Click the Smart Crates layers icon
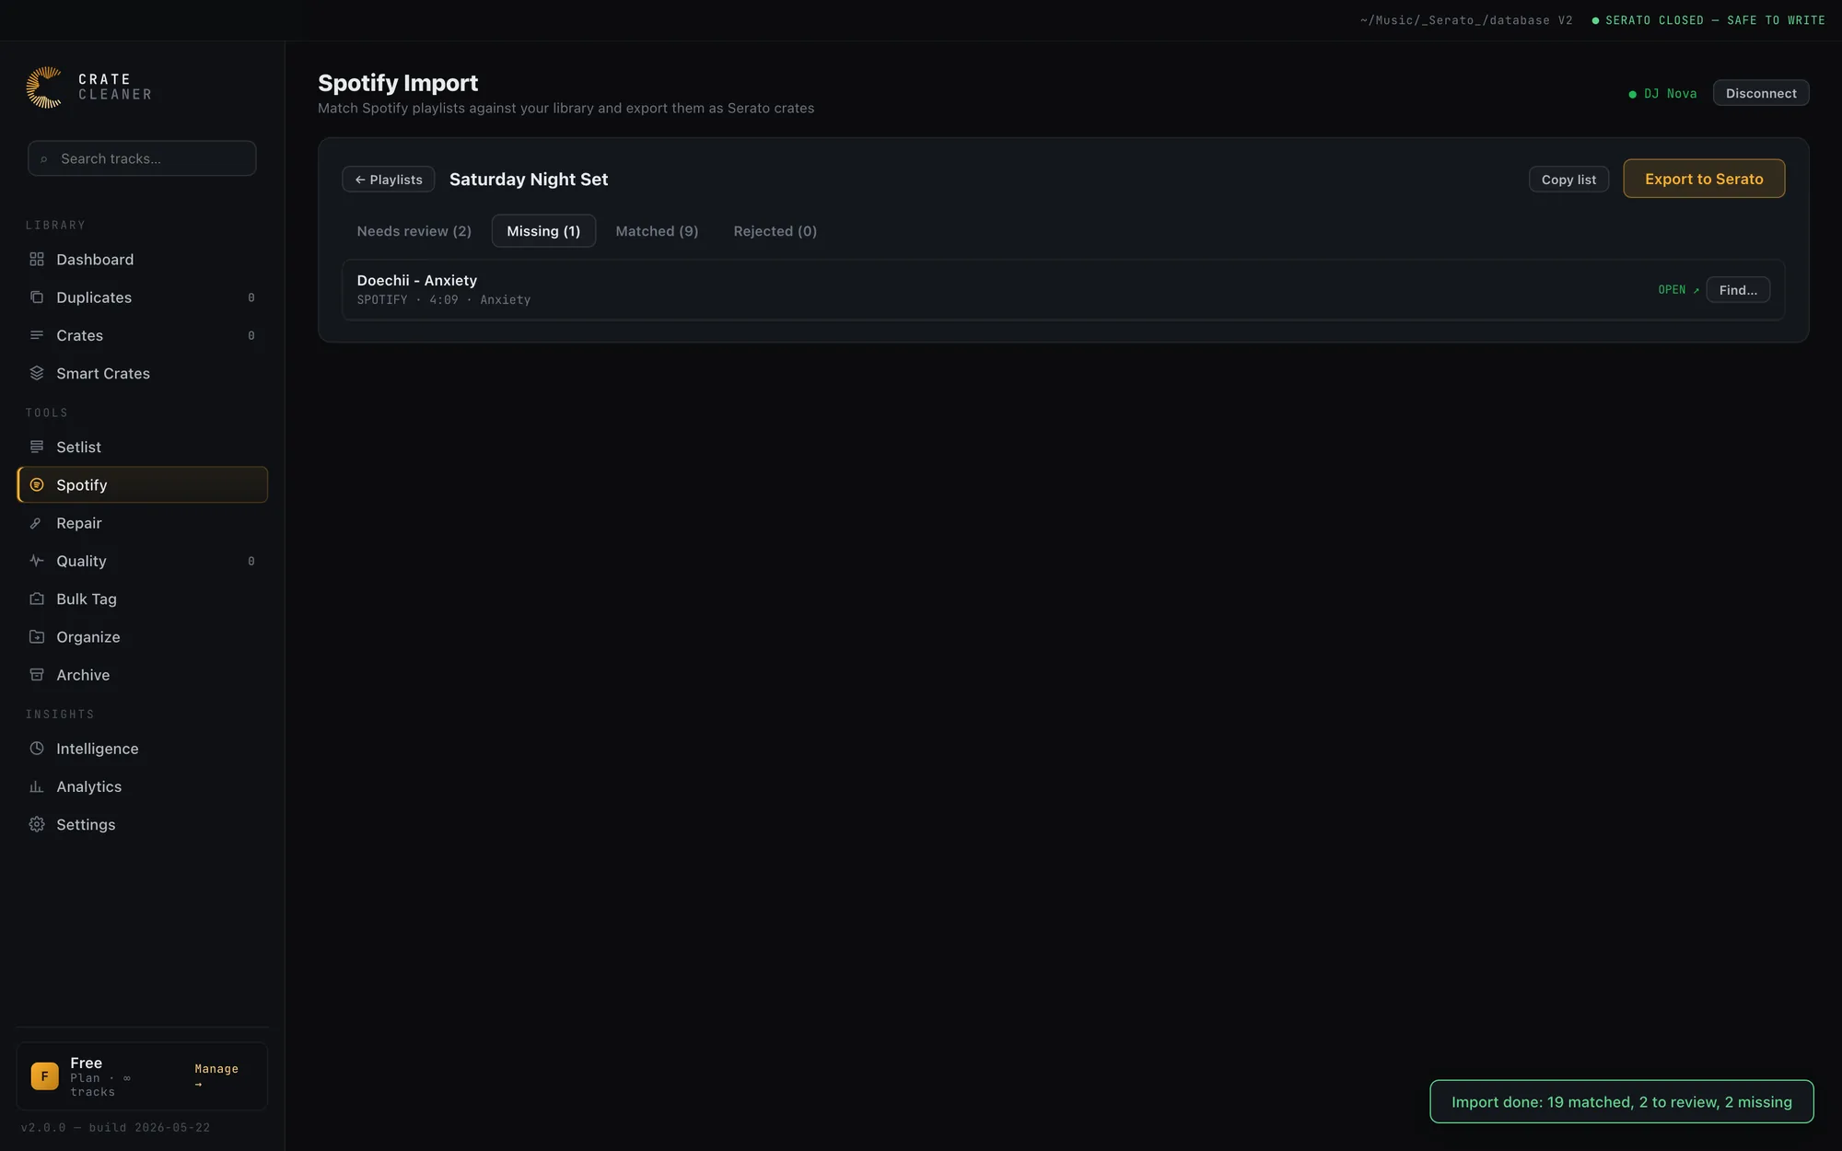The height and width of the screenshot is (1151, 1842). 37,373
